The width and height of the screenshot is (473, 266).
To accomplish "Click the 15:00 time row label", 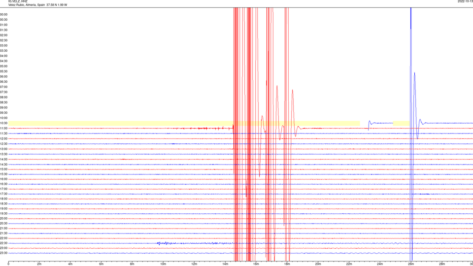I will click(x=3, y=169).
